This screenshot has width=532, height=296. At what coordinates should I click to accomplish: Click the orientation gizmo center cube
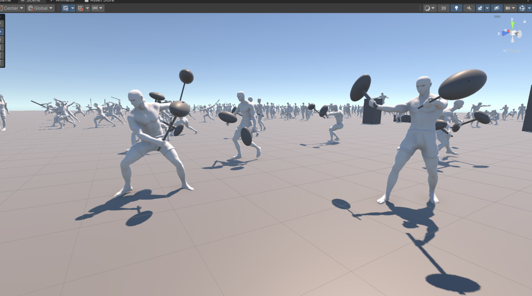point(513,34)
